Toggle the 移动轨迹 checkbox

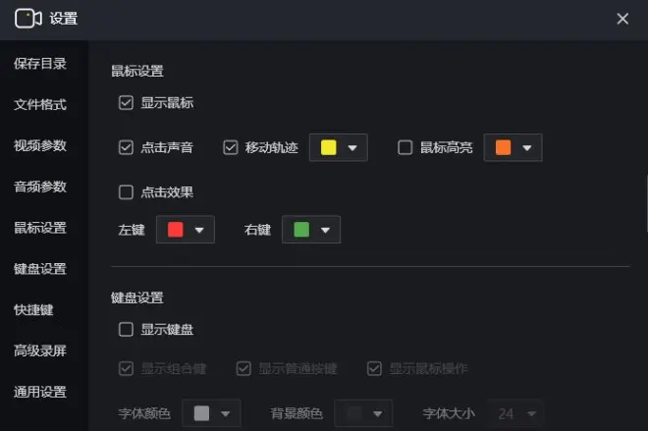tap(231, 148)
